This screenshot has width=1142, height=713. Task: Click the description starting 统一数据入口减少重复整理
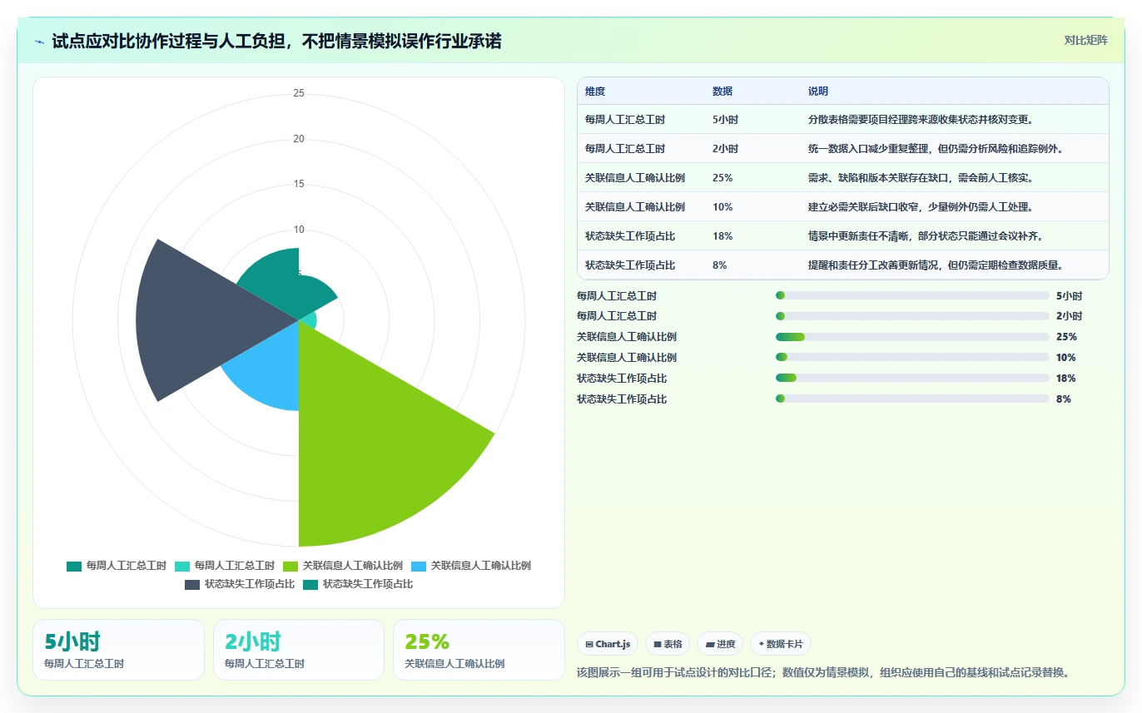point(936,149)
